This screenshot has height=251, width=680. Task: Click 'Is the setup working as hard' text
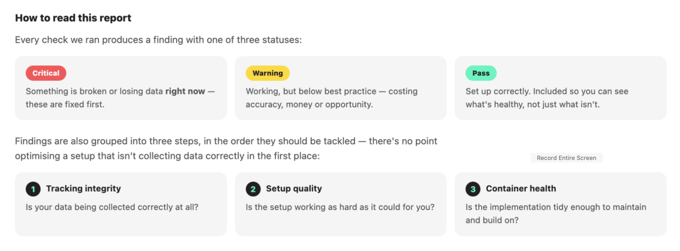pos(340,207)
